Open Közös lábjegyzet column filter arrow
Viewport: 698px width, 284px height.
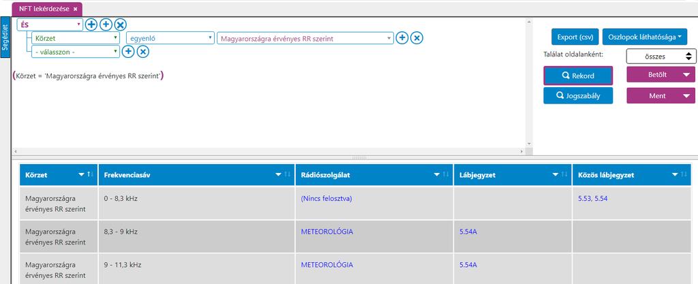674,174
